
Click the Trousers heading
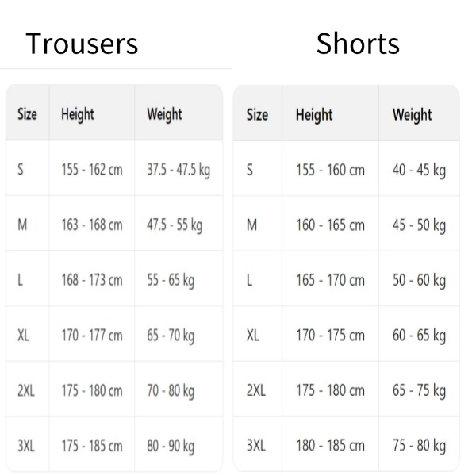pos(82,43)
